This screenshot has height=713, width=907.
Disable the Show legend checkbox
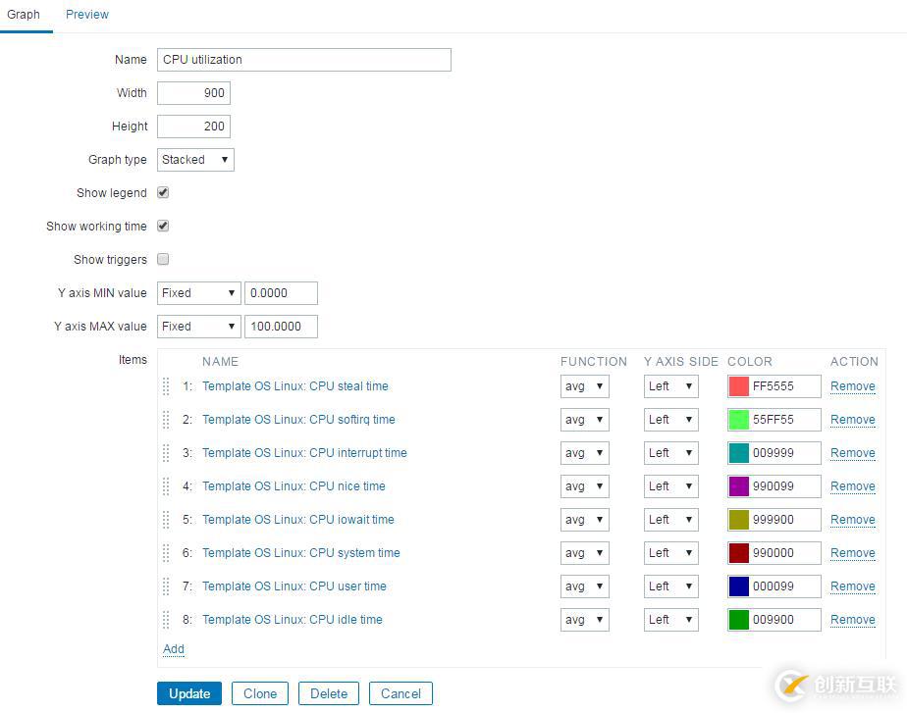click(162, 192)
